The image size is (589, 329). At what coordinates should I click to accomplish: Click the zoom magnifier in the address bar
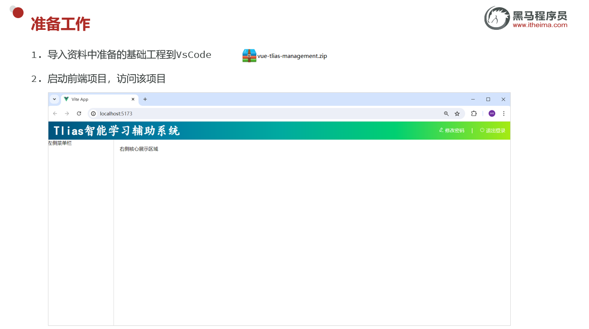click(446, 114)
